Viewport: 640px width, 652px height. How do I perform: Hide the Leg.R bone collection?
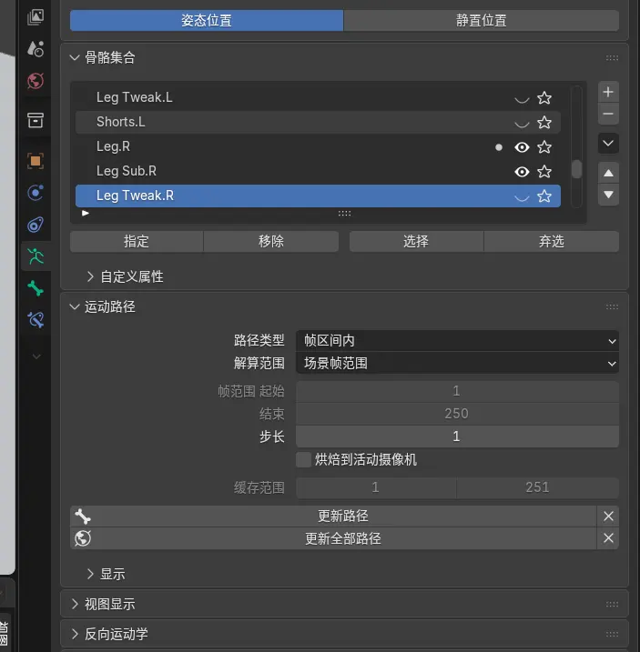tap(522, 147)
